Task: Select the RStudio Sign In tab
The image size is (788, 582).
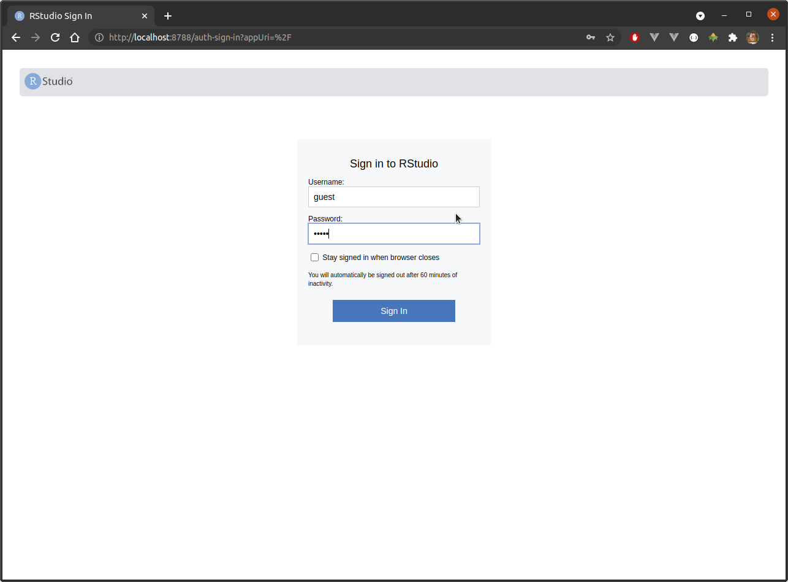Action: [82, 16]
